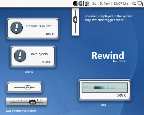This screenshot has height=115, width=144.
Task: Click the date So., 5. Nov
Action: [101, 3]
